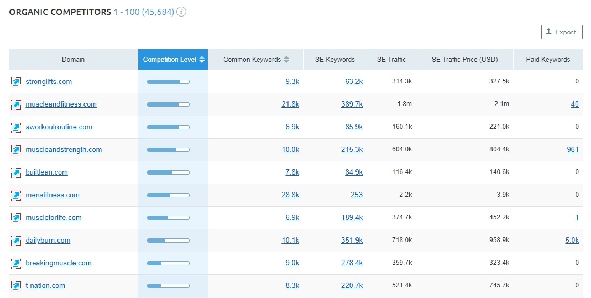Open breakingmuscle.com domain link
Viewport: 591px width, 298px height.
[59, 263]
